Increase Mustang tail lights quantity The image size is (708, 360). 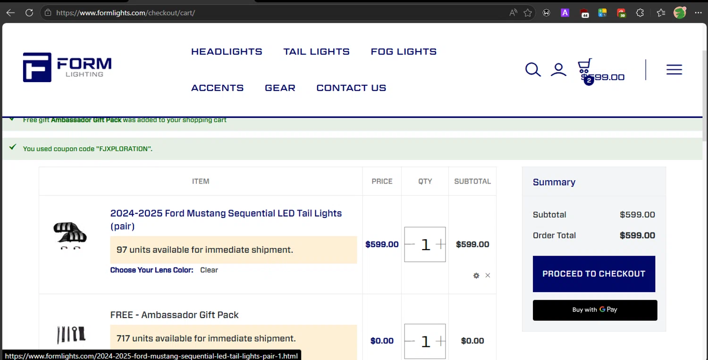click(440, 244)
